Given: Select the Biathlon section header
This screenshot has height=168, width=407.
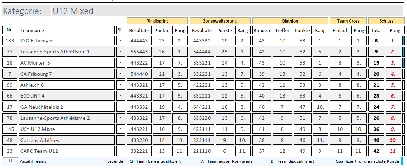Looking at the screenshot, I should coord(290,21).
